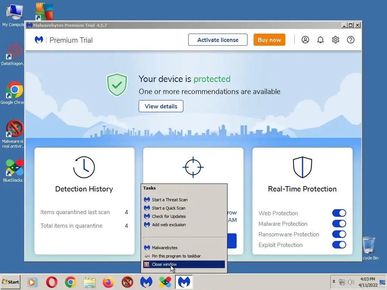The width and height of the screenshot is (387, 290).
Task: Toggle Malware Protection switch
Action: [x=339, y=224]
